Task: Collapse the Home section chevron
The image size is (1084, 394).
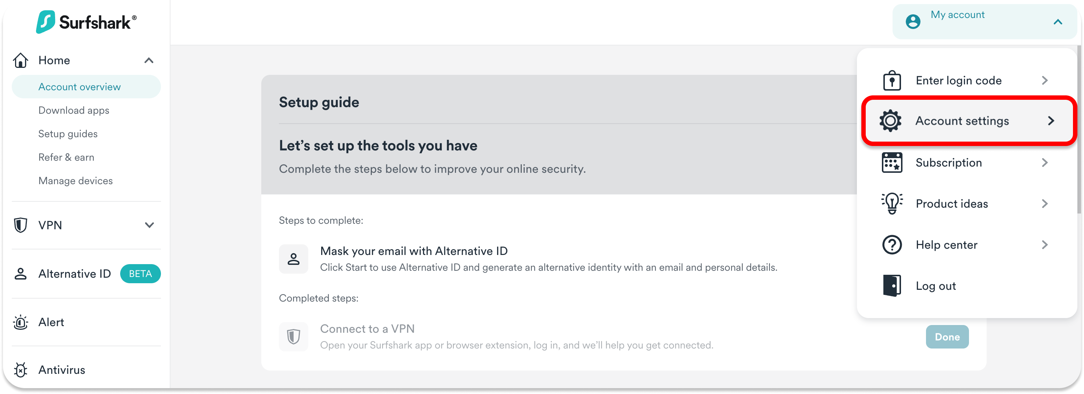Action: pos(148,61)
